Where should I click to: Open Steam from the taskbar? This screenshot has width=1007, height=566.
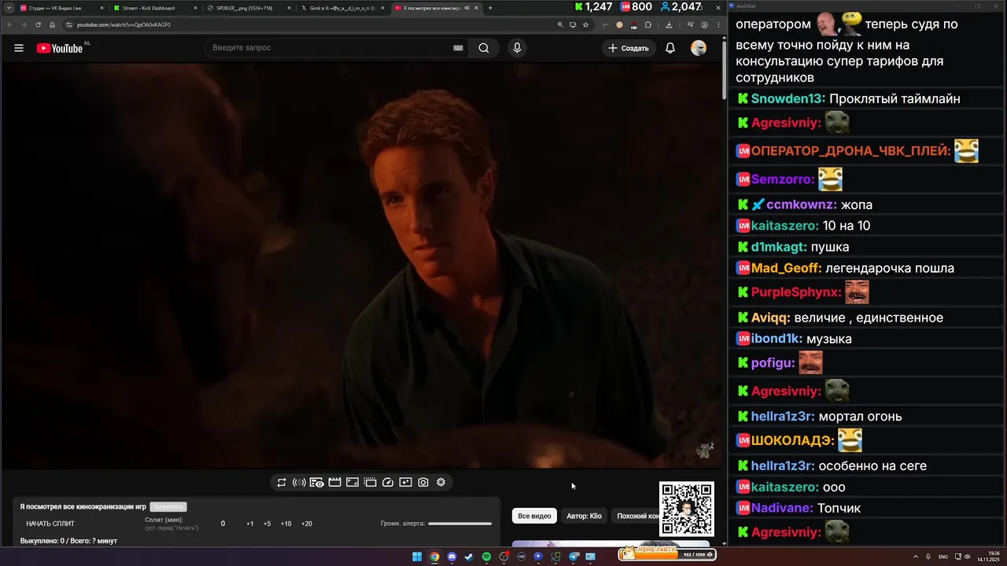tap(469, 557)
